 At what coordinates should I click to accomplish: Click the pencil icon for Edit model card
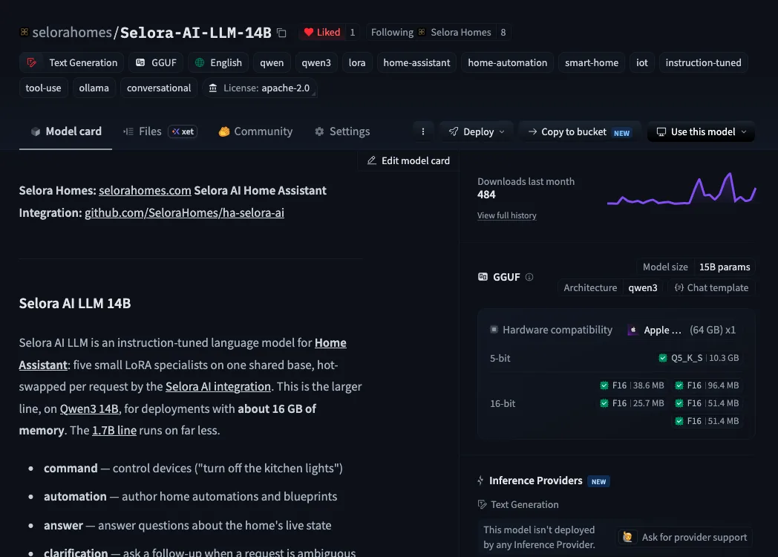[371, 160]
